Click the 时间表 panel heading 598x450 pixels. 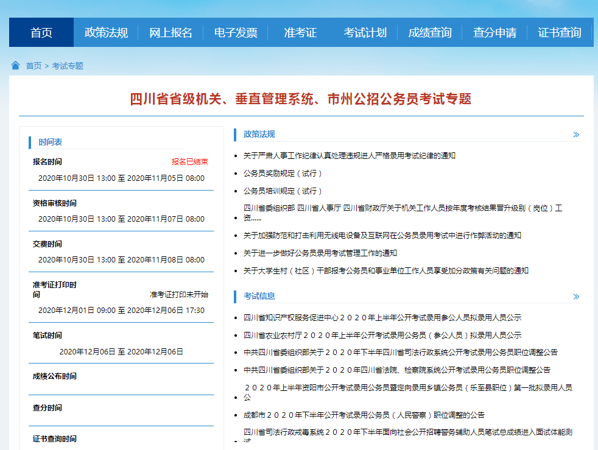point(51,142)
